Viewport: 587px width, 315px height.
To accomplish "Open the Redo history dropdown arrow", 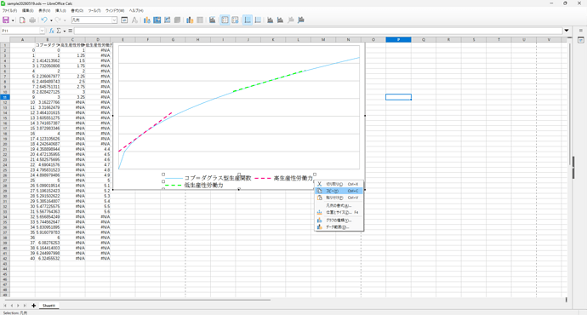I will pos(65,20).
